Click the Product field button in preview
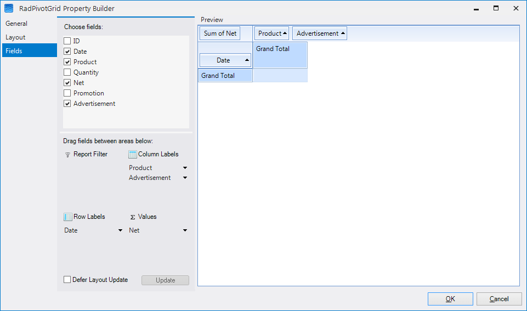This screenshot has height=311, width=527. coord(271,33)
